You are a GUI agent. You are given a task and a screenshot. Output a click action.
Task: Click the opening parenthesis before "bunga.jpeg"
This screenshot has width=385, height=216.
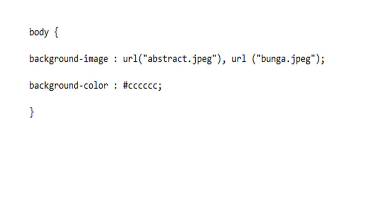pos(253,59)
